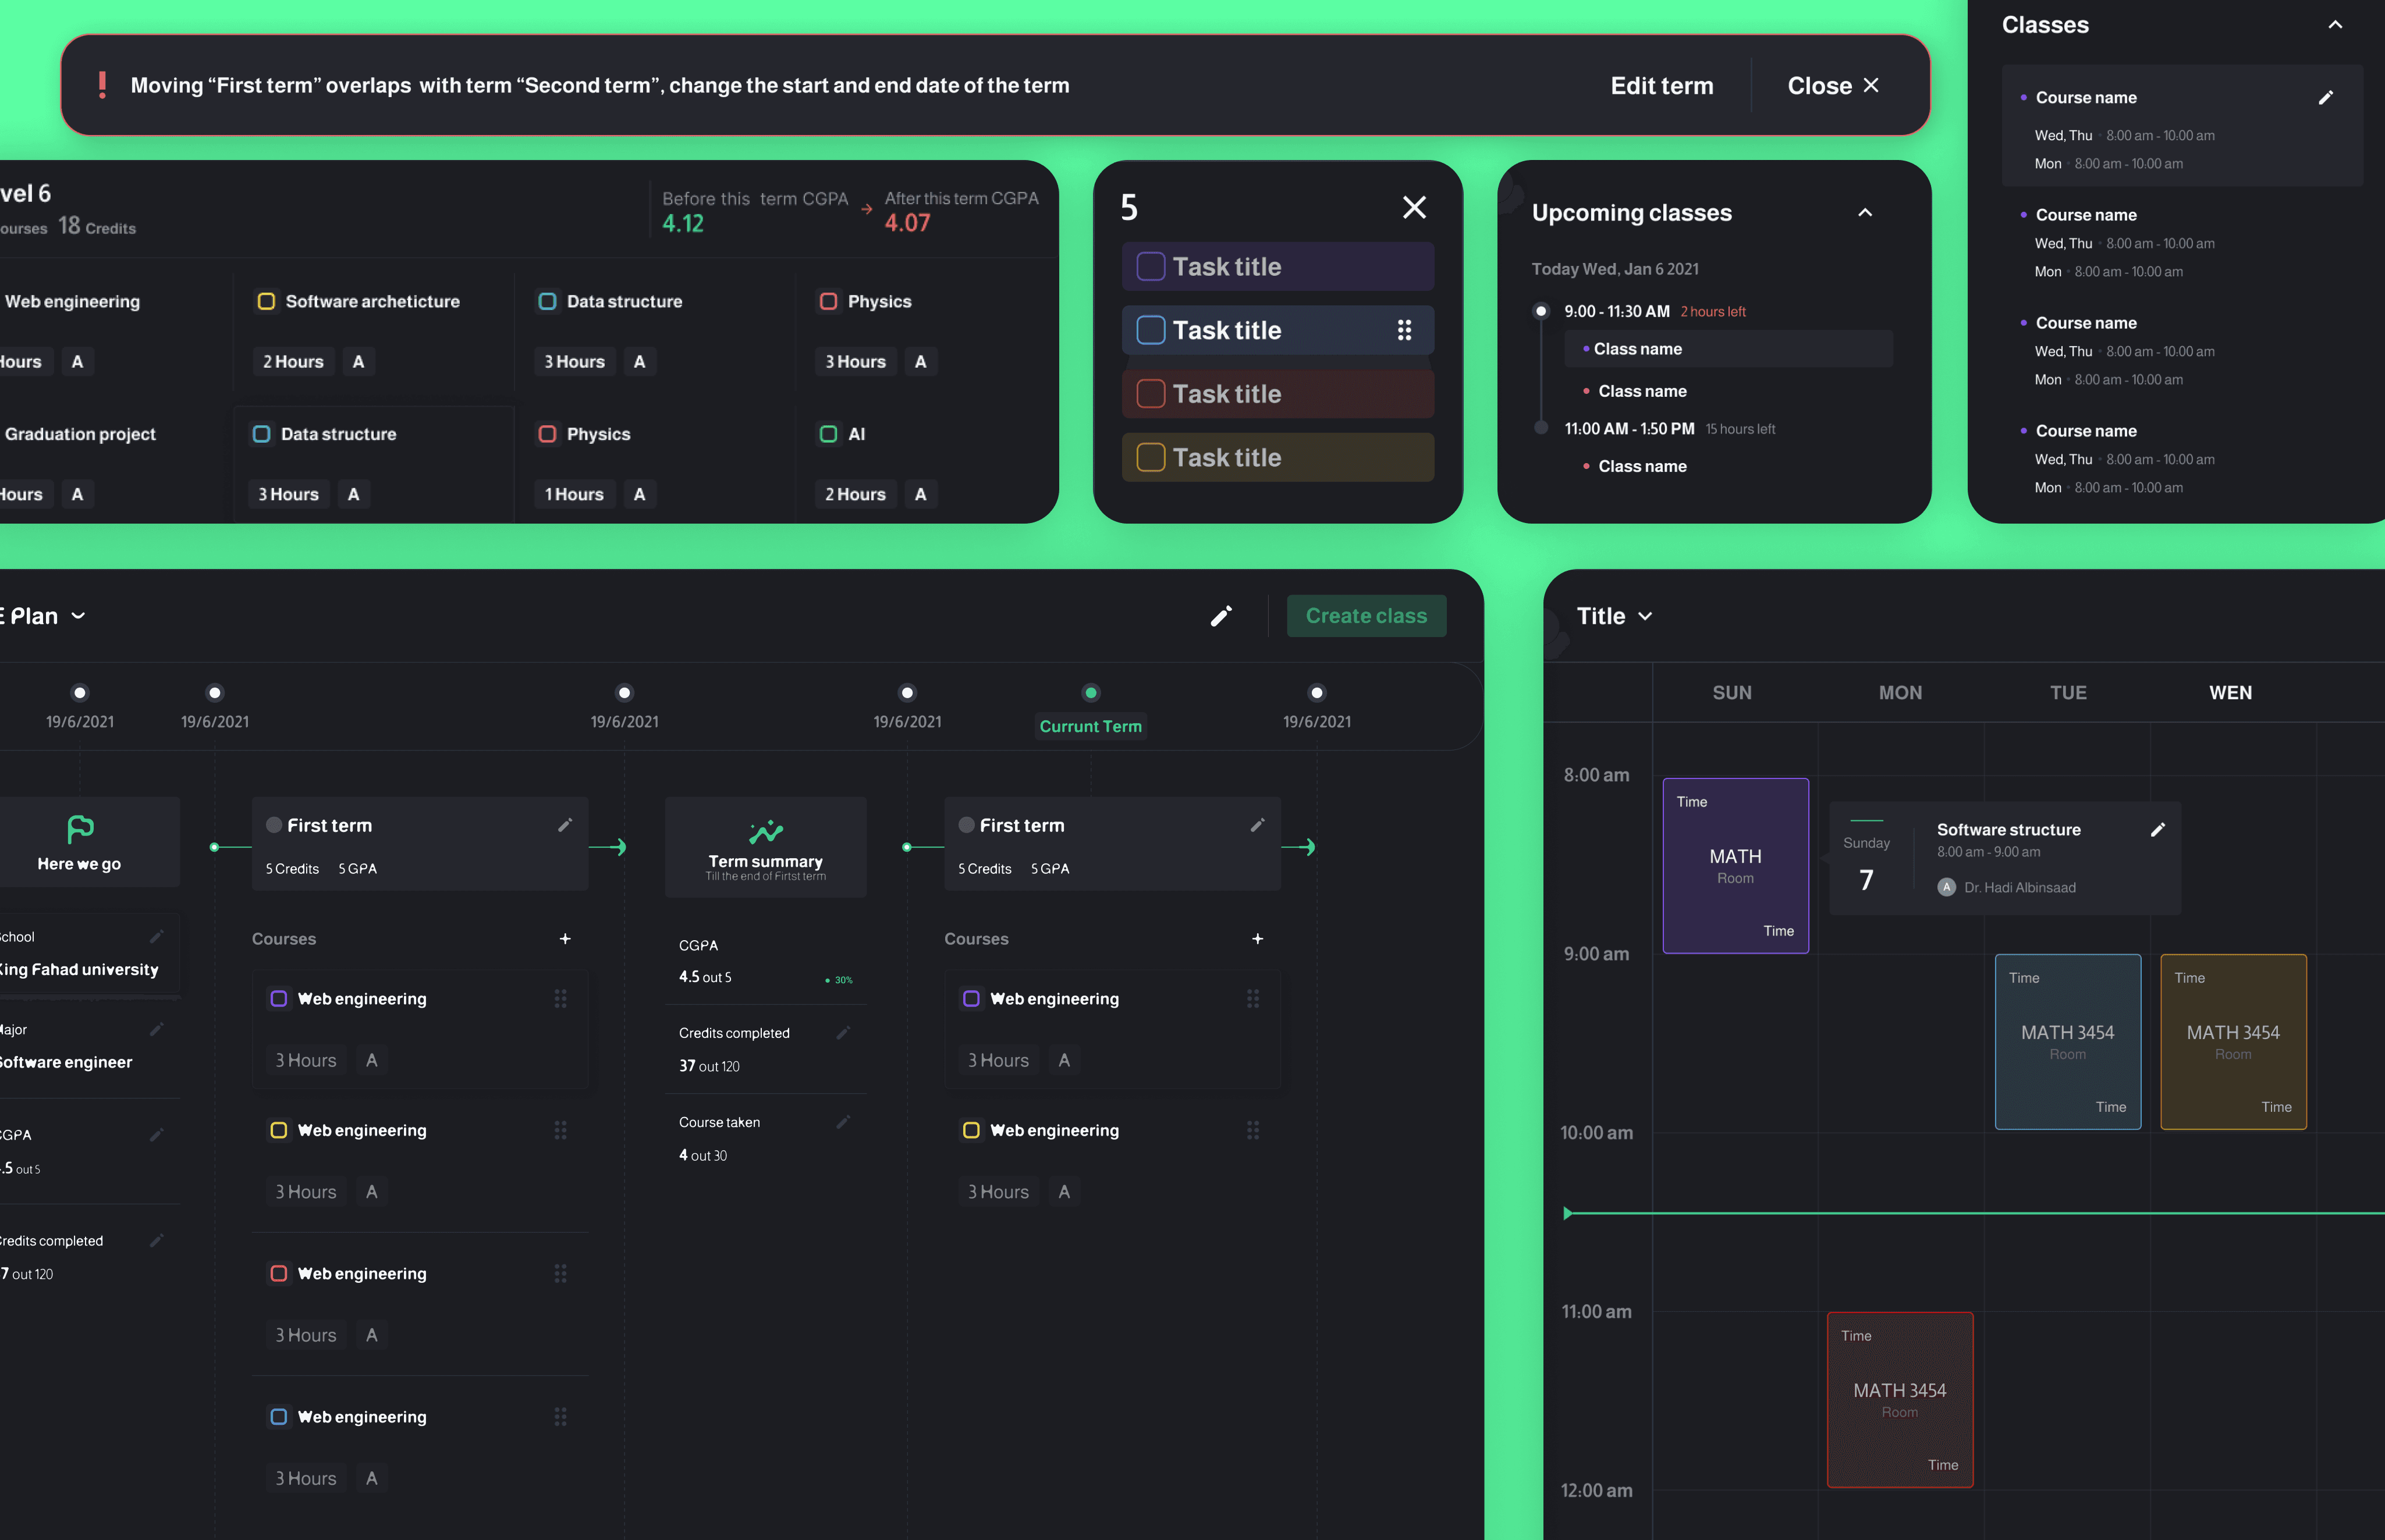
Task: Add course to term right of Term summary
Action: (x=1258, y=939)
